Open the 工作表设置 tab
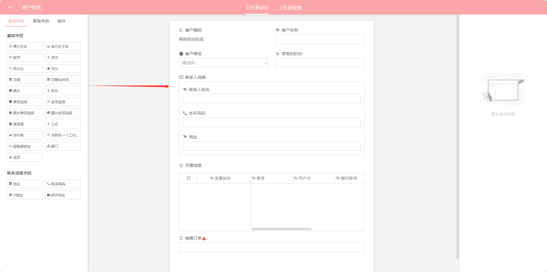Screen dimensions: 547x272 [x=289, y=8]
